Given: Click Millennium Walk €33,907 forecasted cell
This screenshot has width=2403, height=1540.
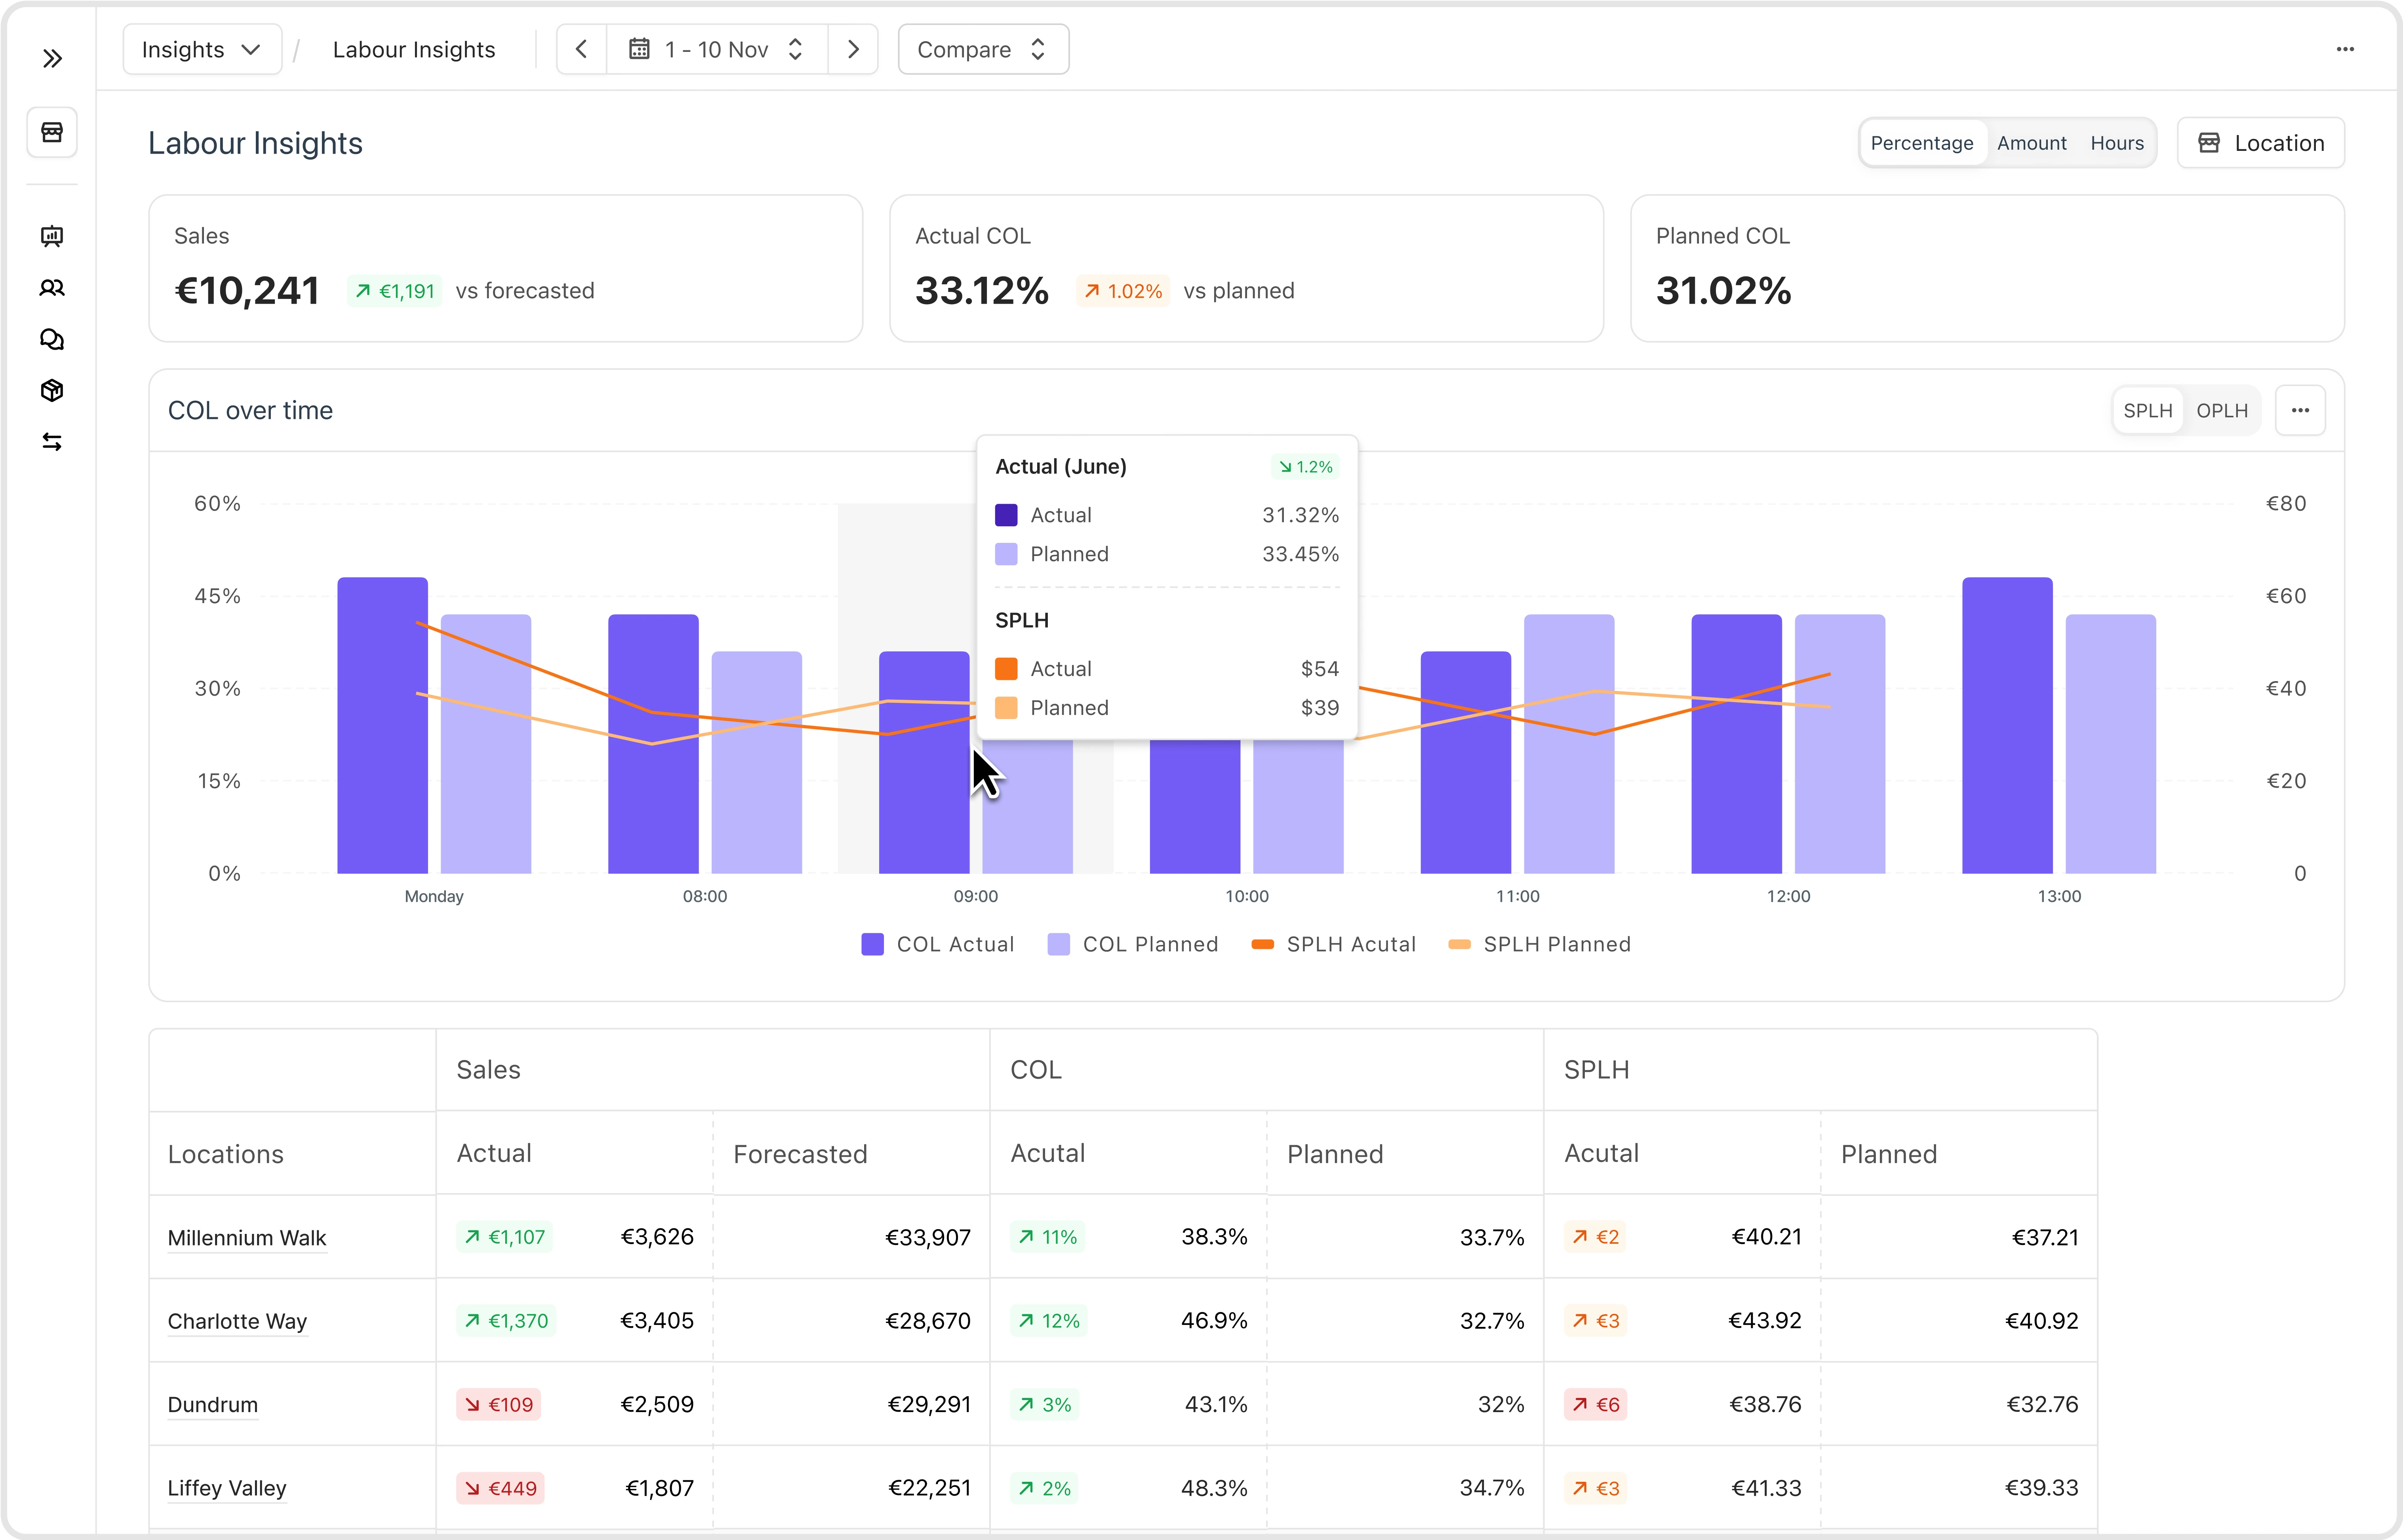Looking at the screenshot, I should [x=851, y=1237].
